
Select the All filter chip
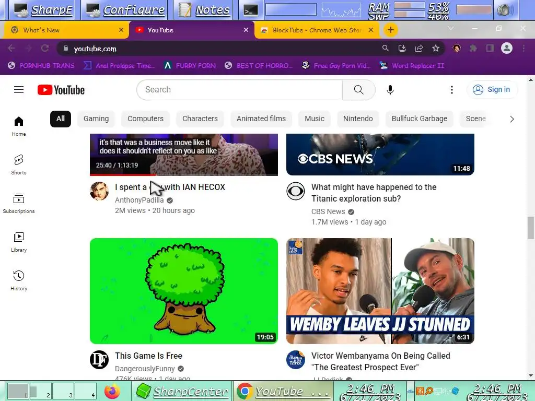[61, 119]
